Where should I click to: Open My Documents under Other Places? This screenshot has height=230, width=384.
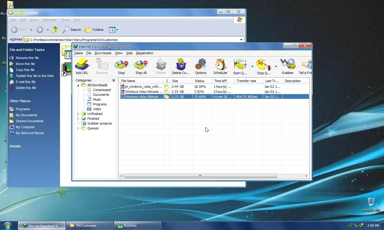[26, 115]
